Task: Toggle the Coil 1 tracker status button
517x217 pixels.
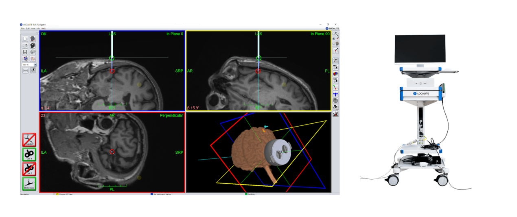Action: pyautogui.click(x=29, y=155)
